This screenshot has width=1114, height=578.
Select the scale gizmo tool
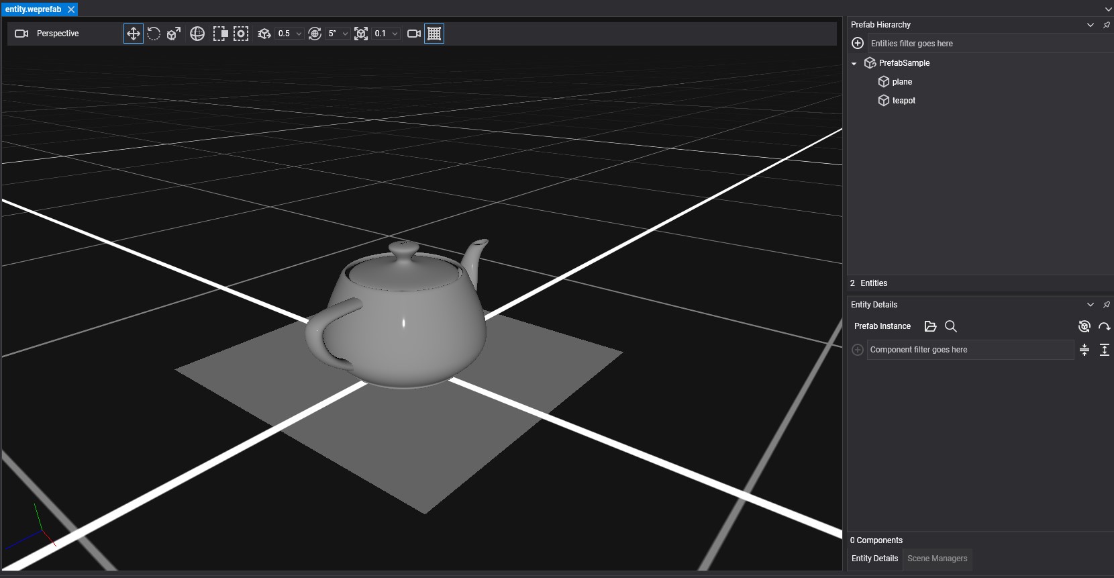[x=174, y=34]
